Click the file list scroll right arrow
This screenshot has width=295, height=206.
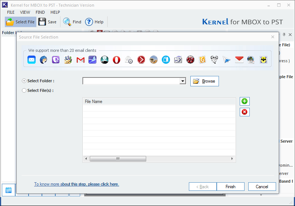tap(232, 159)
